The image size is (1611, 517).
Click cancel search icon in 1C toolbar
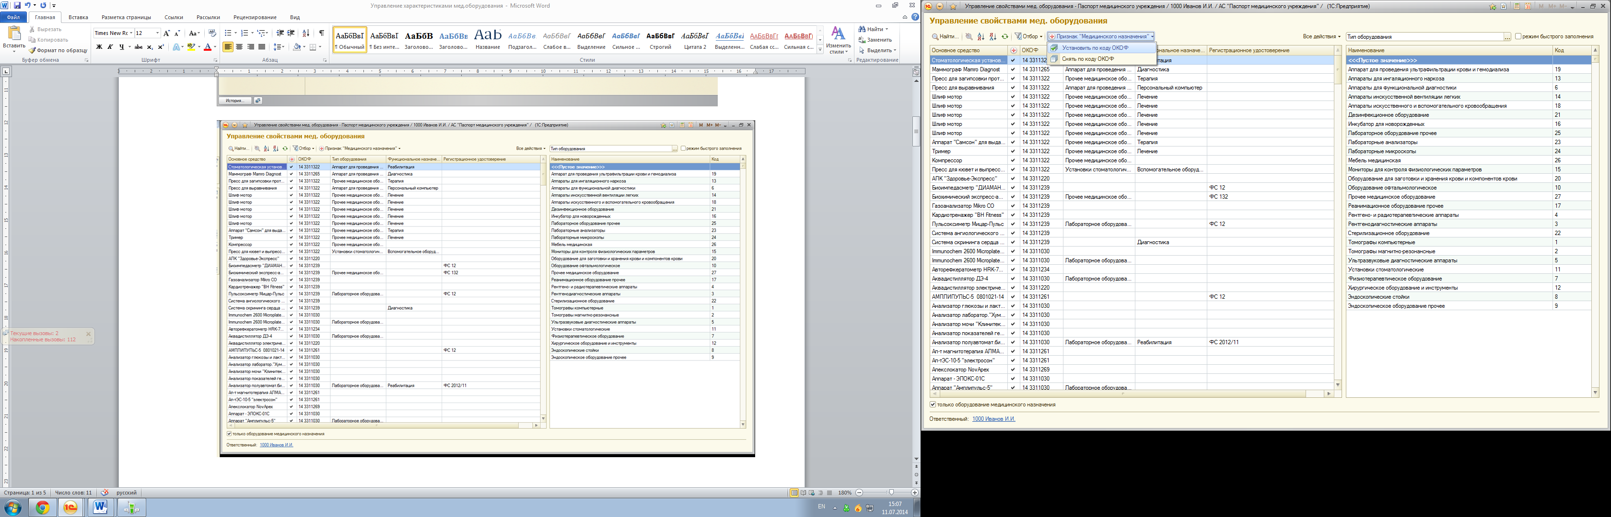(969, 37)
